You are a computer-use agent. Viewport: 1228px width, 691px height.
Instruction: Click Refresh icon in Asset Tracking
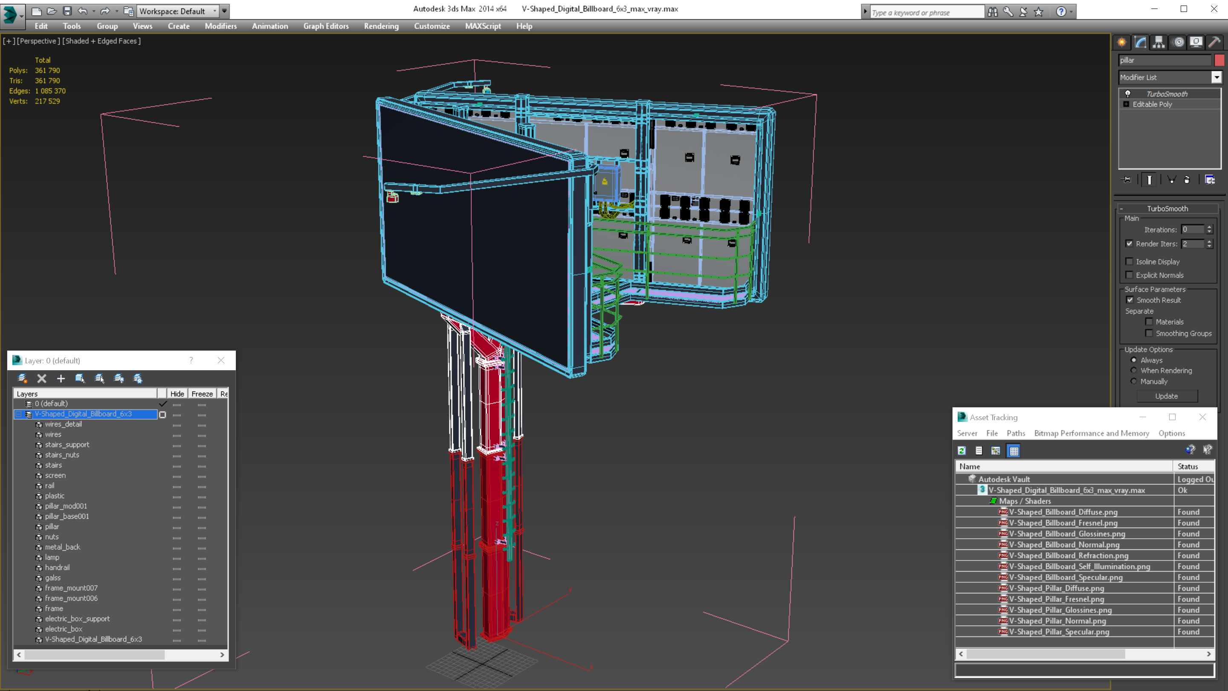pos(962,450)
